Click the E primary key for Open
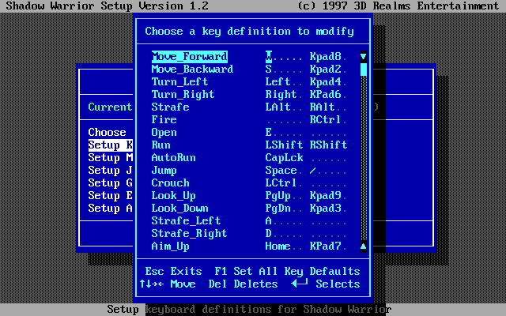This screenshot has height=316, width=506. click(269, 133)
